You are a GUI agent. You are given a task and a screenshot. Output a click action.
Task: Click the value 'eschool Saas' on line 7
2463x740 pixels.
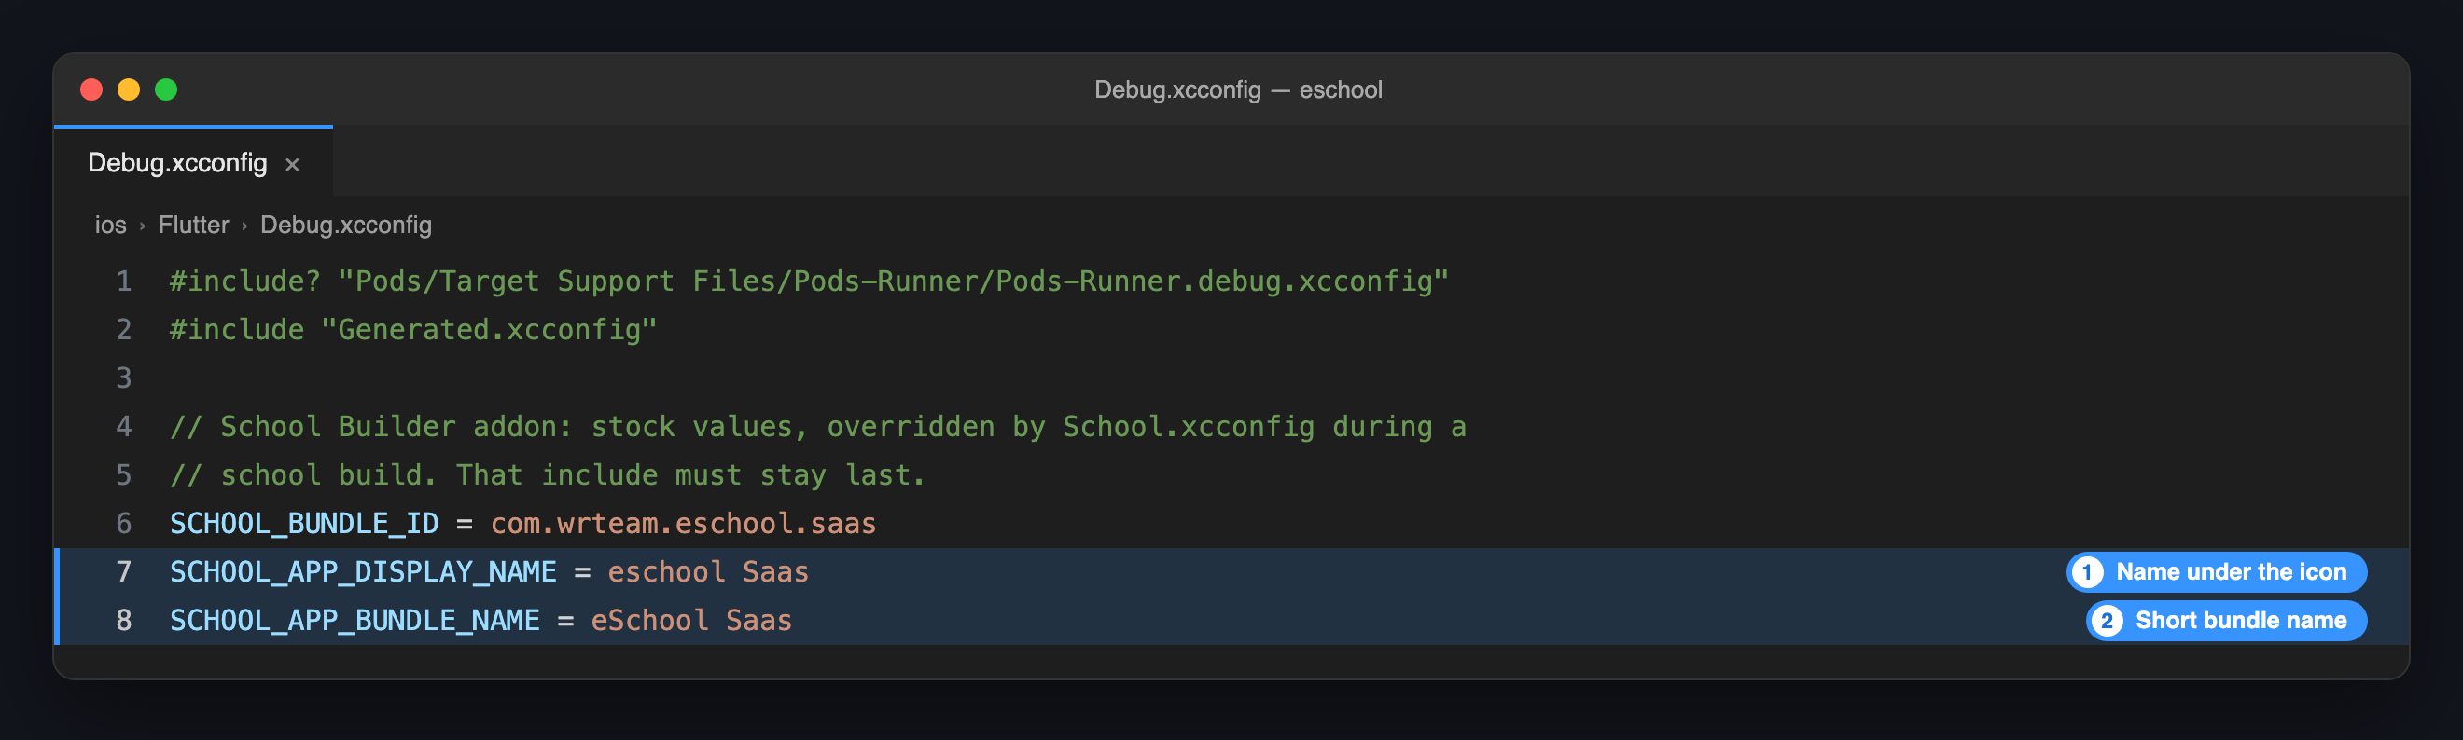coord(708,572)
